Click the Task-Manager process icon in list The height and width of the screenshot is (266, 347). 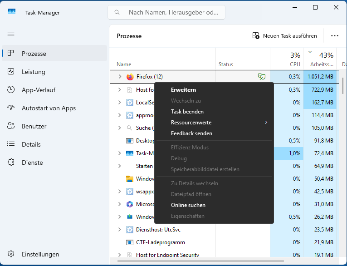point(129,153)
